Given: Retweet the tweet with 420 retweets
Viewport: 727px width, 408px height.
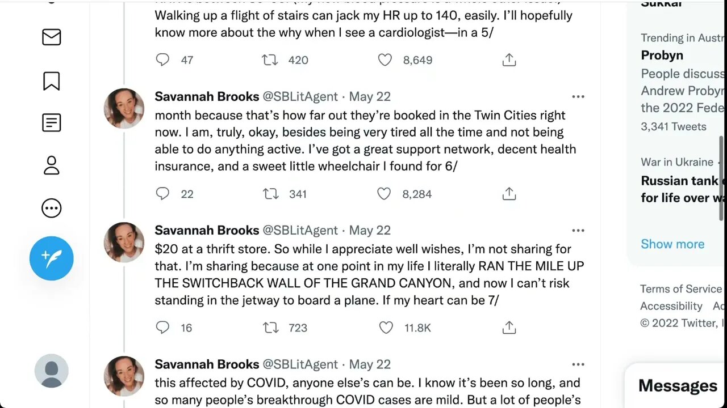Looking at the screenshot, I should pyautogui.click(x=270, y=60).
